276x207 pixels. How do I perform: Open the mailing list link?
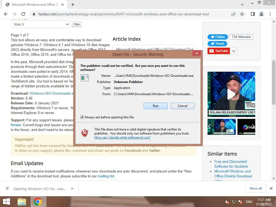click(106, 176)
